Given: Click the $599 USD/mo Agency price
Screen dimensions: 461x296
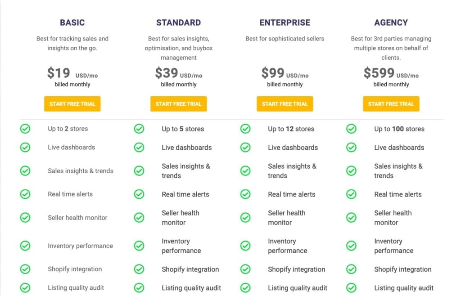Looking at the screenshot, I should click(391, 73).
